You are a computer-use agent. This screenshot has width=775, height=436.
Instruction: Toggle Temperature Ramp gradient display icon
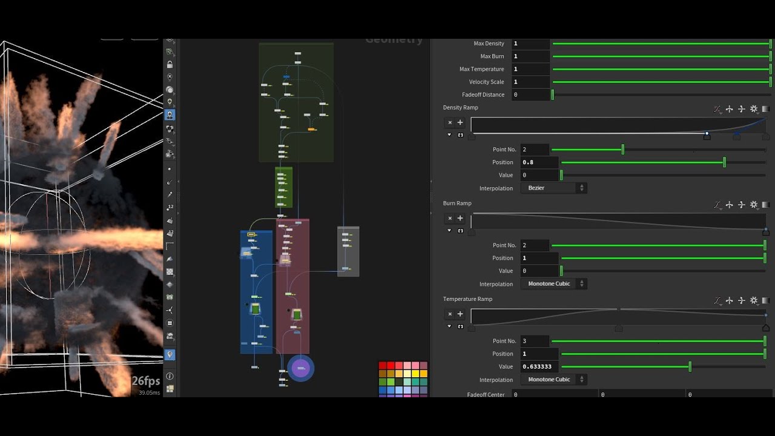[766, 300]
